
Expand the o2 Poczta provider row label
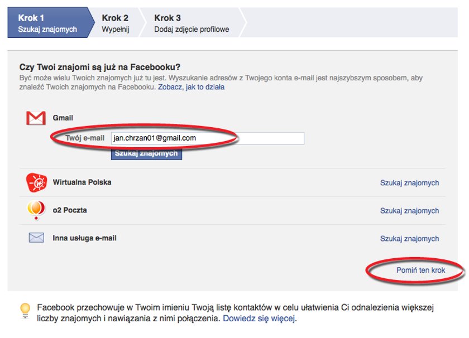70,210
